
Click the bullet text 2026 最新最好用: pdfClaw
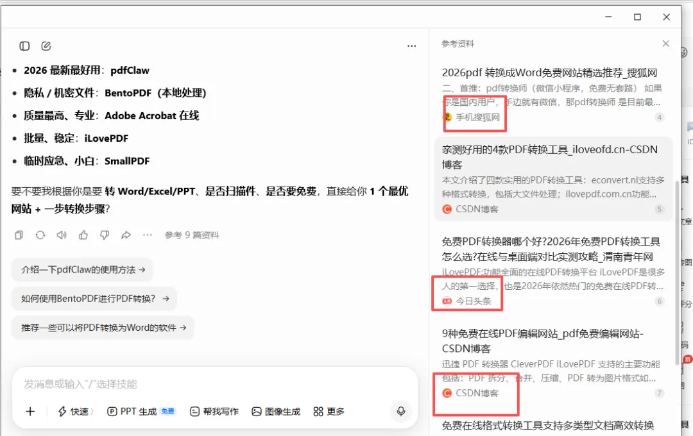point(87,71)
